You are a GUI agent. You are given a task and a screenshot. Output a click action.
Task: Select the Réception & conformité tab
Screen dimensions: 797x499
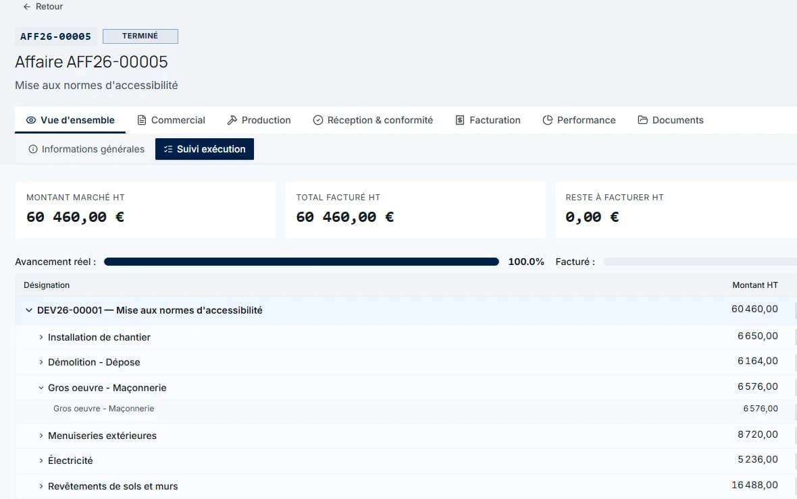373,120
